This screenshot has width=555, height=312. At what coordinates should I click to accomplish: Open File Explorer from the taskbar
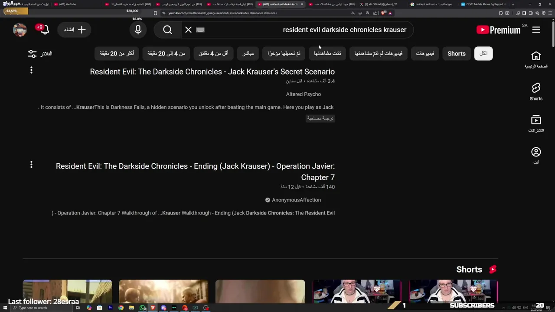(131, 308)
